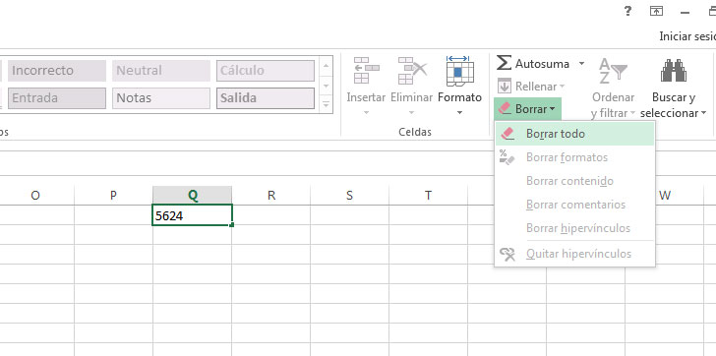The width and height of the screenshot is (716, 356).
Task: Expand the cell styles gallery arrow
Action: click(x=326, y=105)
